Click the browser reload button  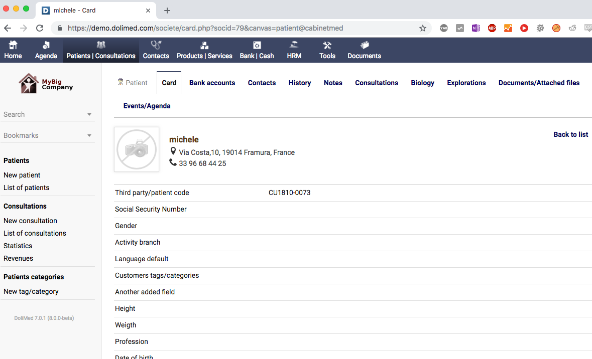pyautogui.click(x=40, y=28)
